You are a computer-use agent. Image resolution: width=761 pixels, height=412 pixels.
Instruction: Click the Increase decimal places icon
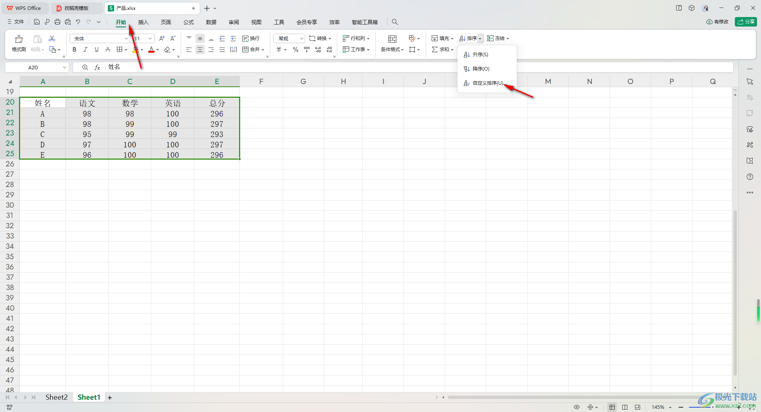(x=318, y=50)
